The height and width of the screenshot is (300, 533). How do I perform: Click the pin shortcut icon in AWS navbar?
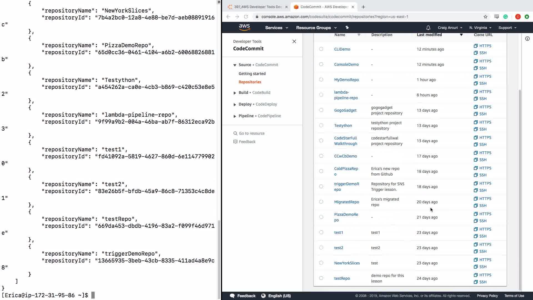pyautogui.click(x=347, y=27)
